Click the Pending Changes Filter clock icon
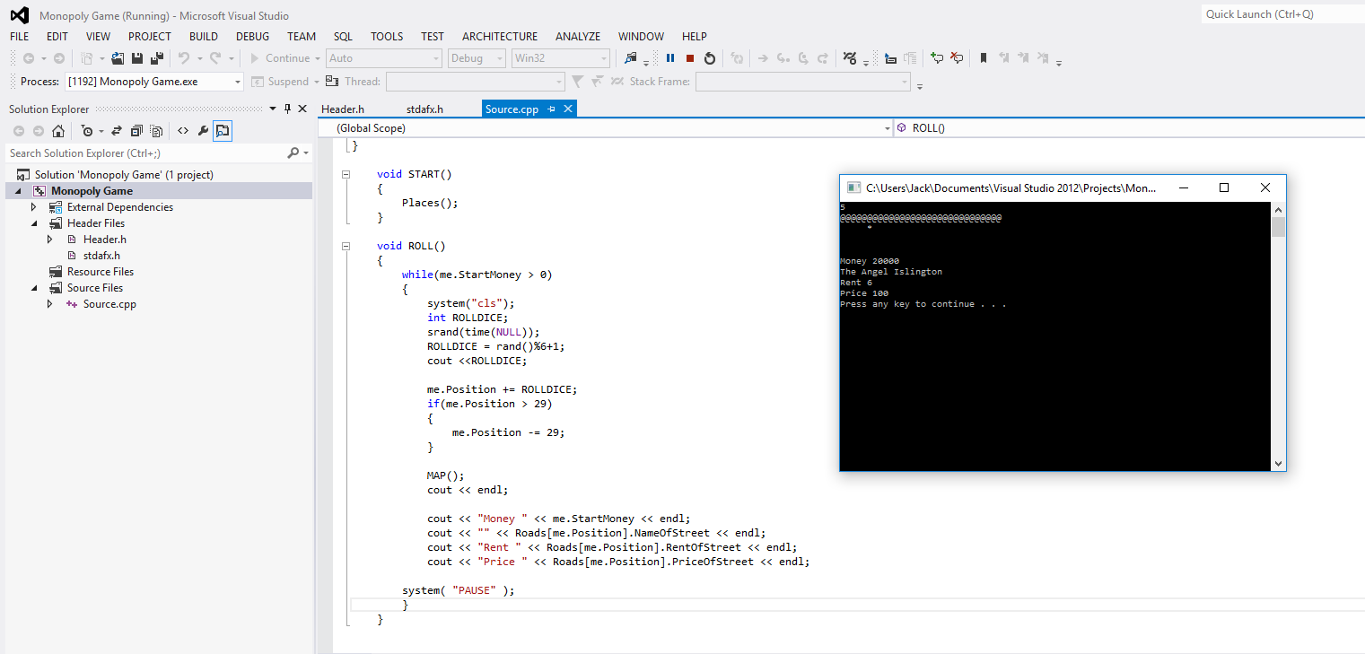Screen dimensions: 1365x654 pyautogui.click(x=86, y=131)
